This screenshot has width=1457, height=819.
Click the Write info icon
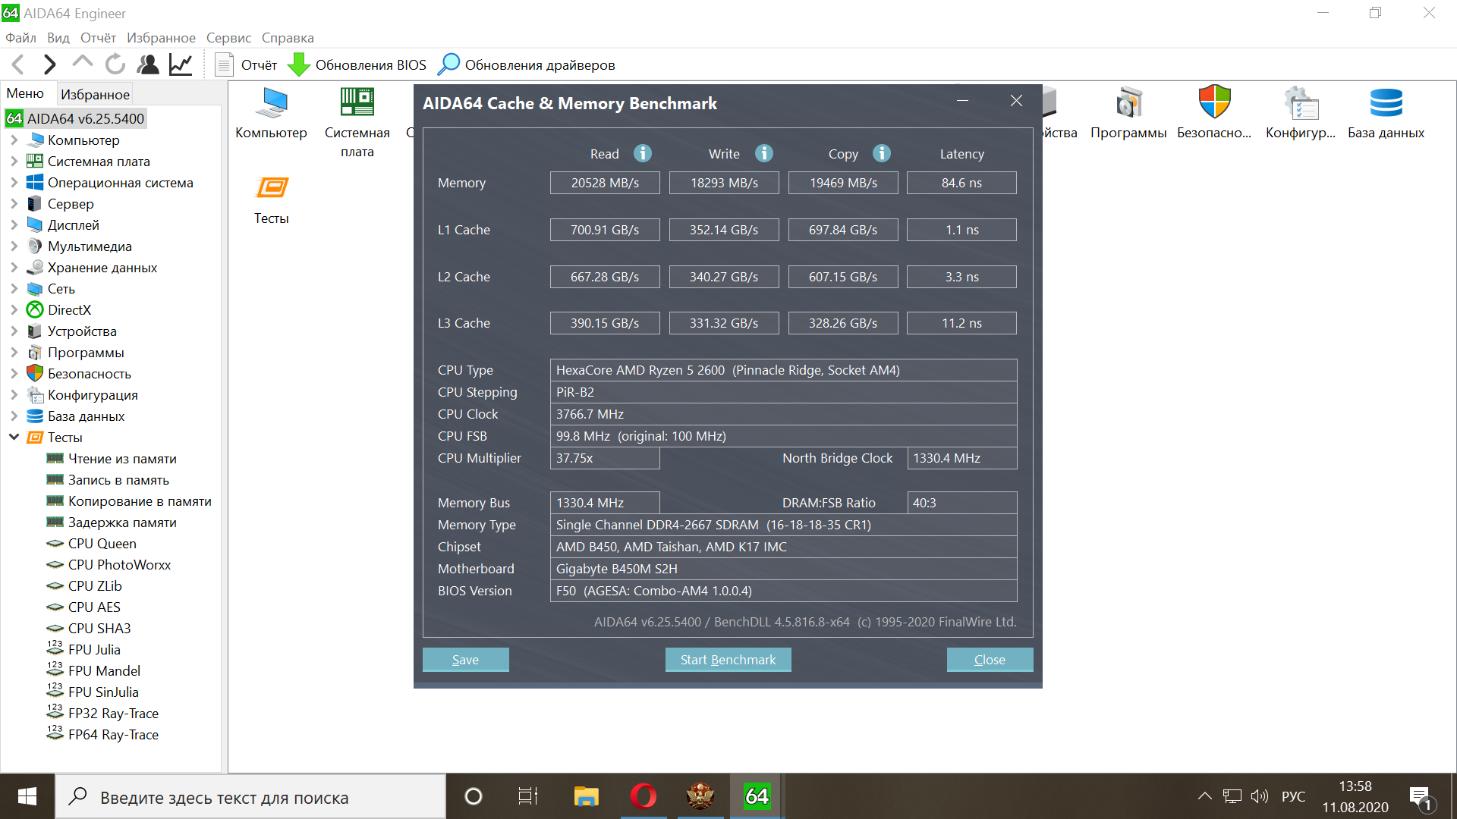(x=763, y=153)
